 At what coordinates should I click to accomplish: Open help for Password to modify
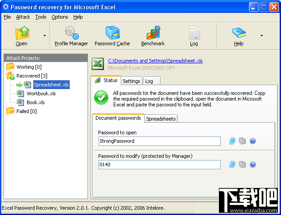pos(253,164)
